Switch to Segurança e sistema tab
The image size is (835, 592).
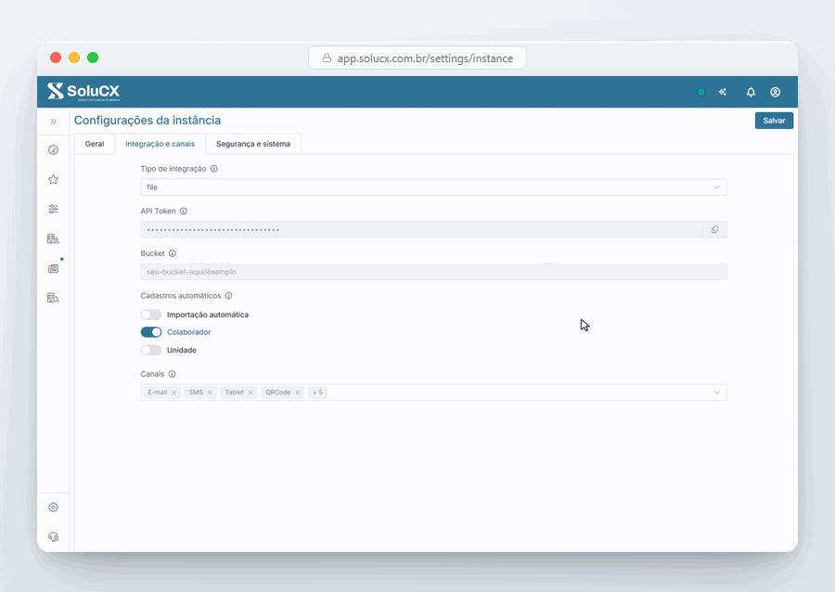coord(253,144)
